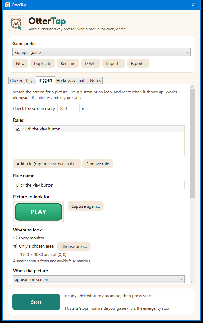Rename the game profile

tap(68, 63)
